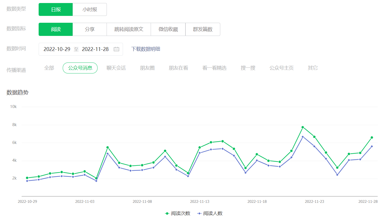Click the 数据趋势 heading
This screenshot has height=219, width=383.
(x=18, y=93)
